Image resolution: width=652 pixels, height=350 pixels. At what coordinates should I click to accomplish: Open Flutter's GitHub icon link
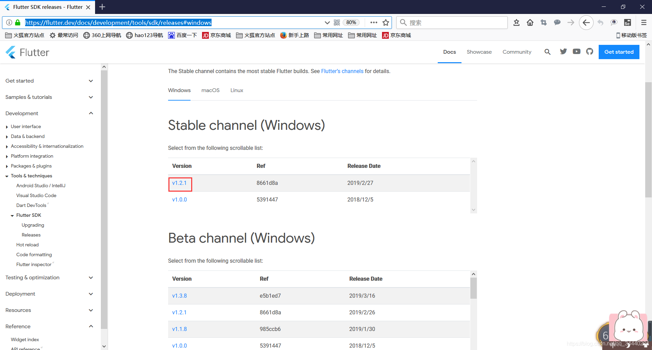tap(590, 51)
